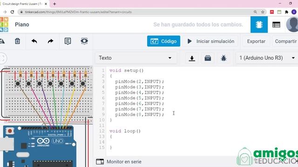The height and width of the screenshot is (167, 298).
Task: Open the libraries box icon
Action: tap(208, 58)
